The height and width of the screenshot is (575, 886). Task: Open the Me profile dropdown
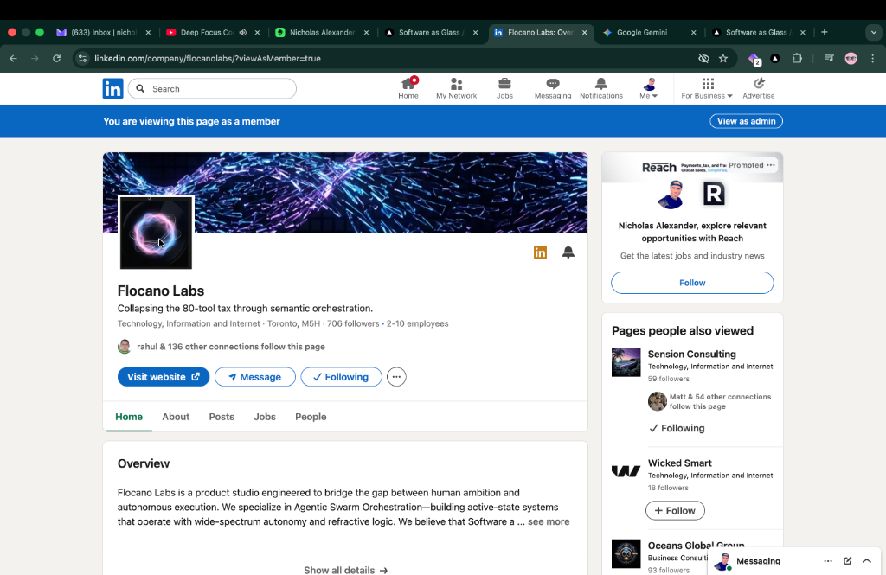click(649, 88)
